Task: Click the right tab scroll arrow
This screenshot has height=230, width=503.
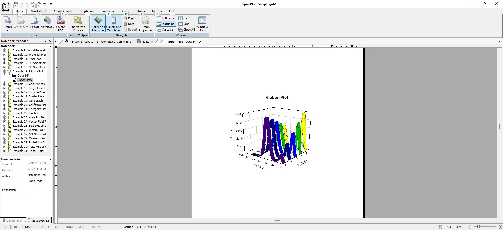Action: pyautogui.click(x=499, y=41)
